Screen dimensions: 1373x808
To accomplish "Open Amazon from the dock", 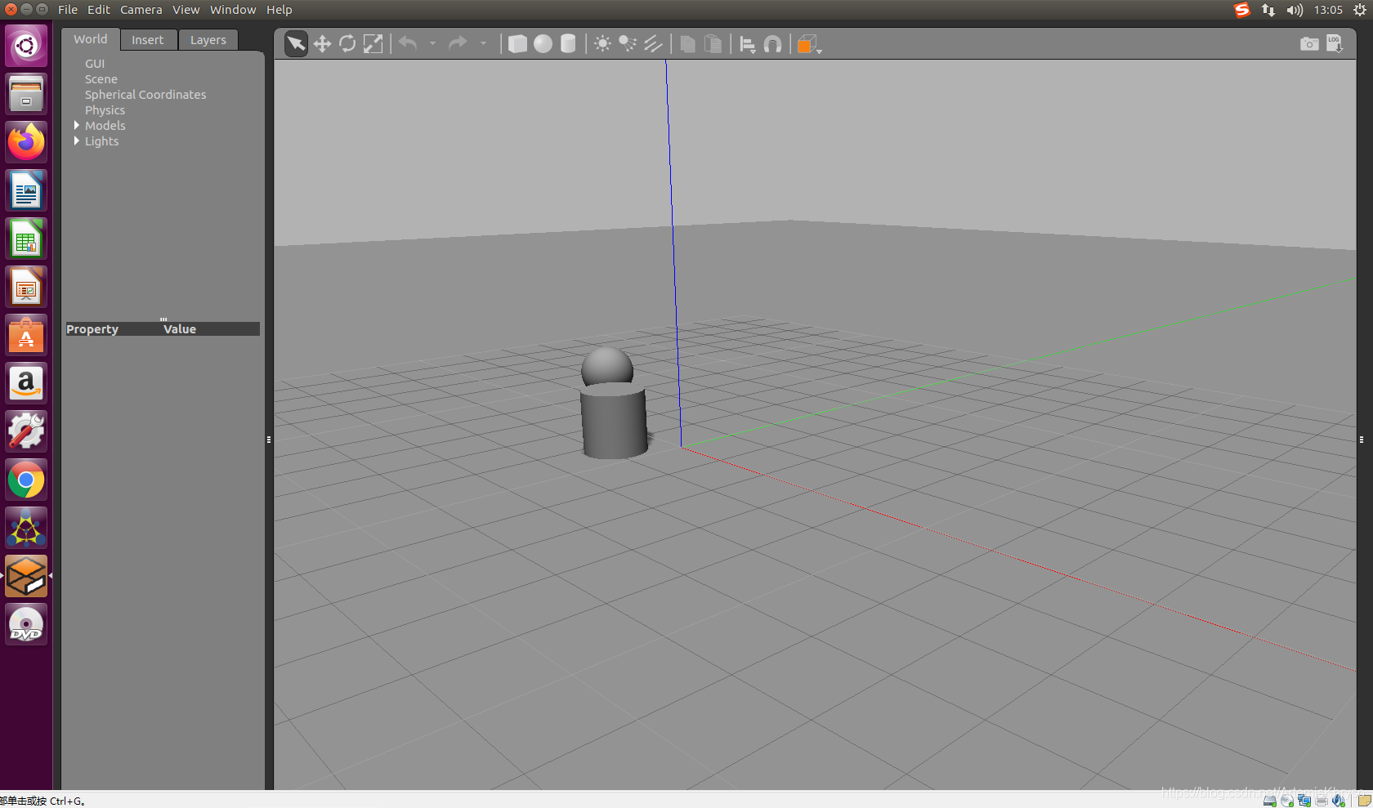I will 26,383.
